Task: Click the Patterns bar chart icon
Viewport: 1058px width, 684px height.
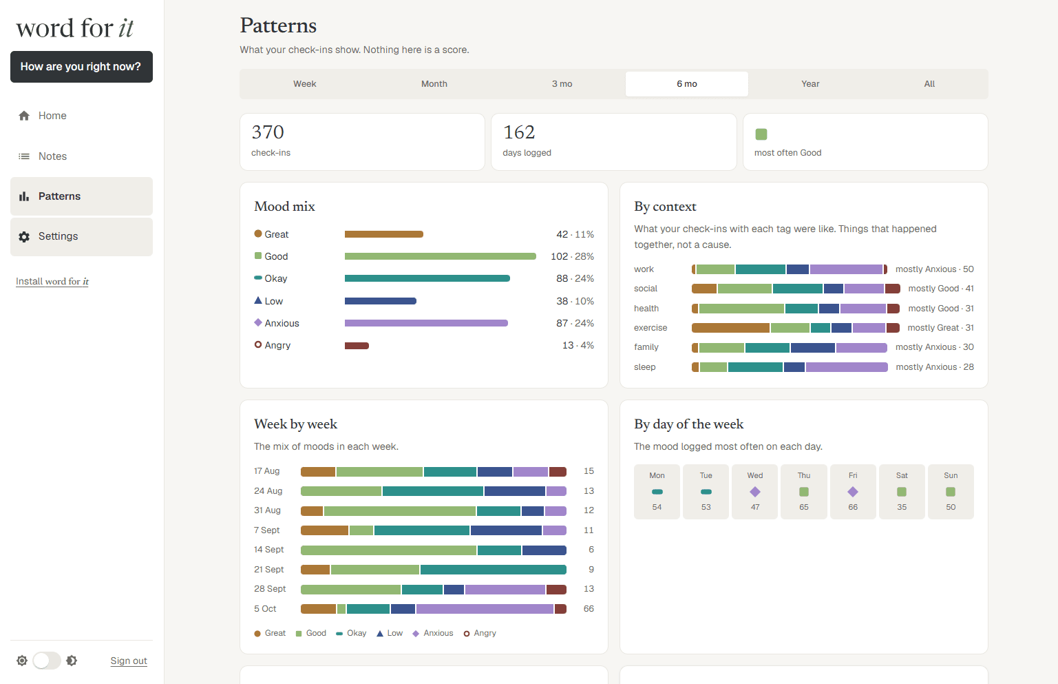Action: (24, 196)
